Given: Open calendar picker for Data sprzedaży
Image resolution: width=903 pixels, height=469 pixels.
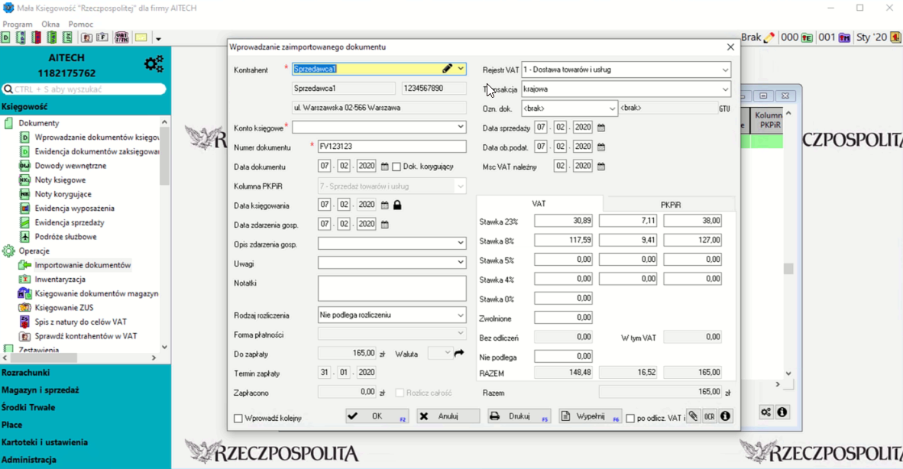Looking at the screenshot, I should tap(601, 128).
